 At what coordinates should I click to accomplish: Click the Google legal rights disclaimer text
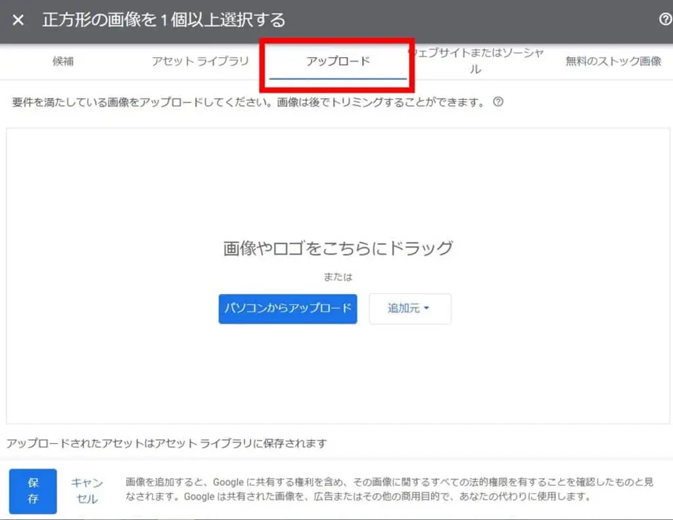[x=389, y=490]
